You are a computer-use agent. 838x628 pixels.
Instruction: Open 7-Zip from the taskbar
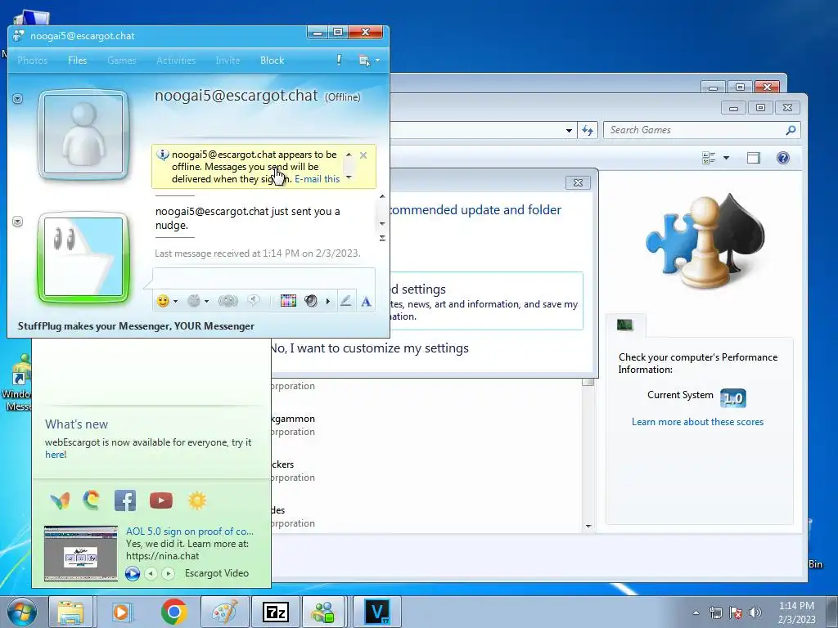[276, 612]
